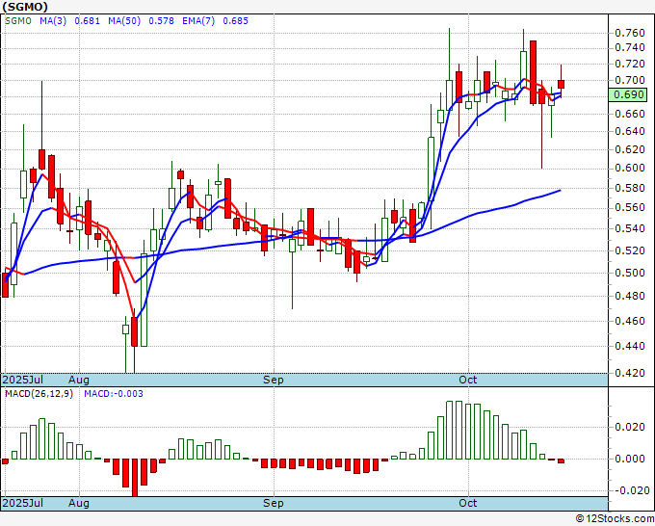655x526 pixels.
Task: Click the deepest red MACD histogram bar
Action: [x=135, y=478]
